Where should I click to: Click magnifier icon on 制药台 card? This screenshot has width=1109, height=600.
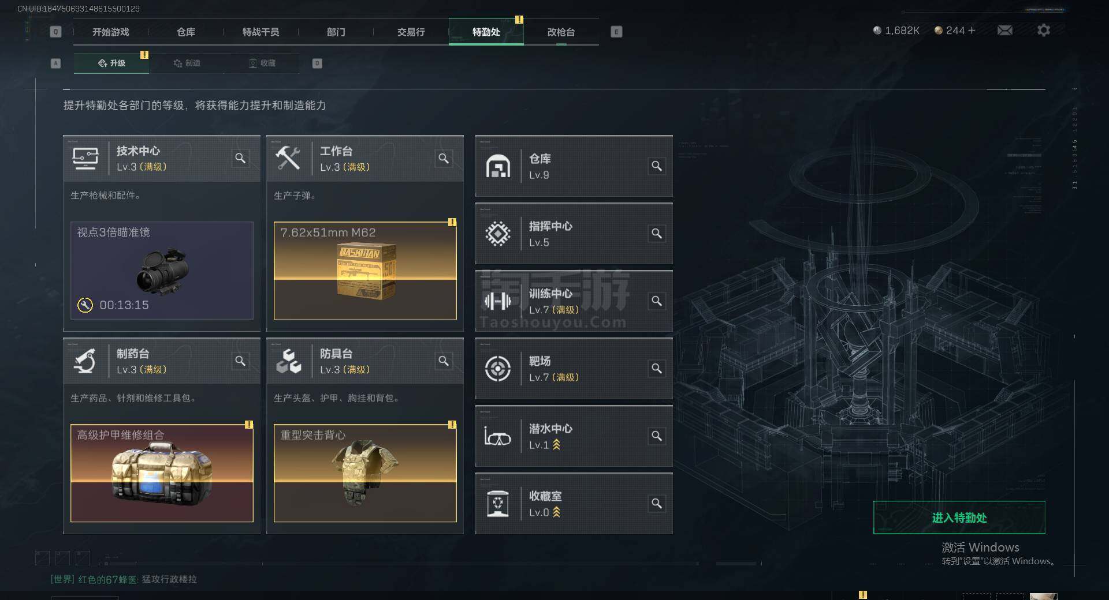coord(240,361)
